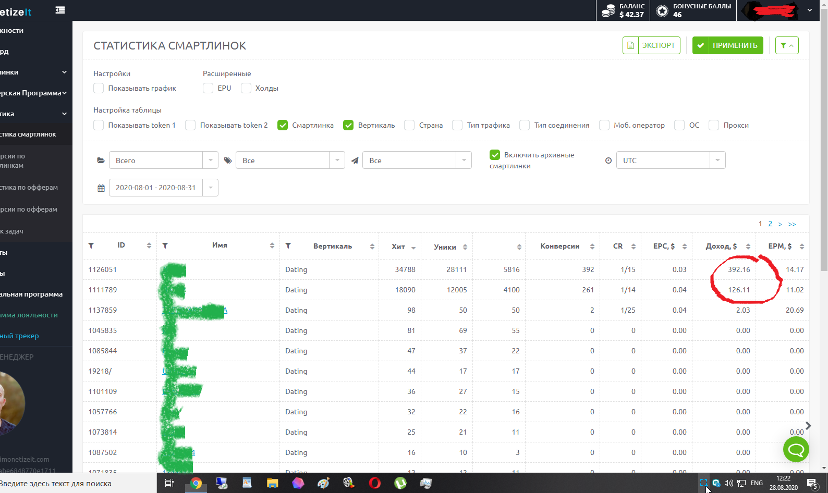The width and height of the screenshot is (828, 493).
Task: Open the Всего folder dropdown
Action: [x=163, y=160]
